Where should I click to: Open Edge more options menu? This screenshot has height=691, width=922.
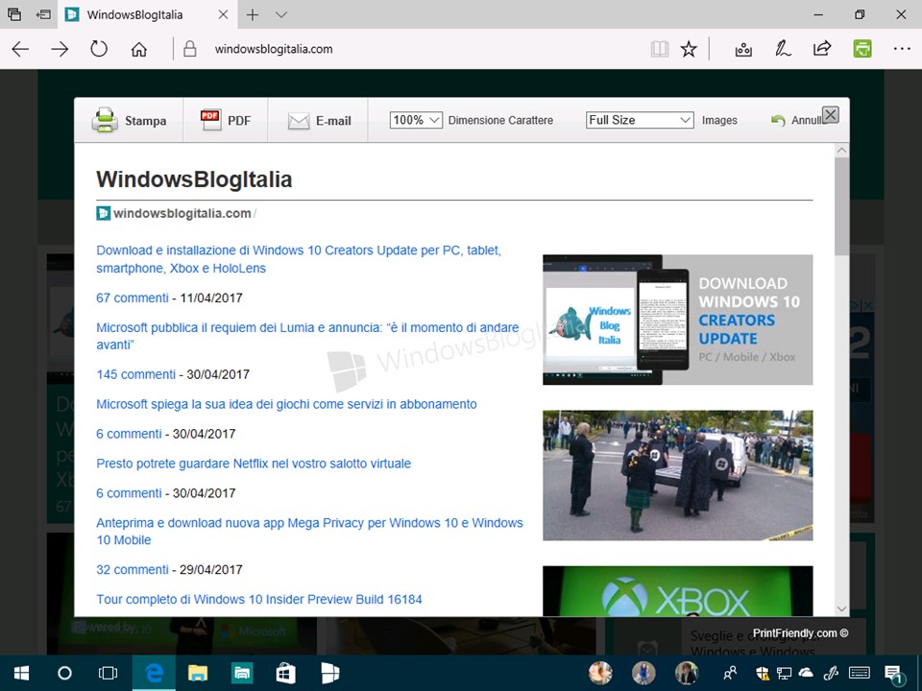pos(902,49)
